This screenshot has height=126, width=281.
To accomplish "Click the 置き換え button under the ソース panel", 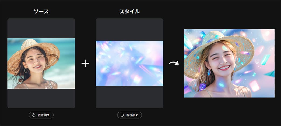I will (41, 115).
